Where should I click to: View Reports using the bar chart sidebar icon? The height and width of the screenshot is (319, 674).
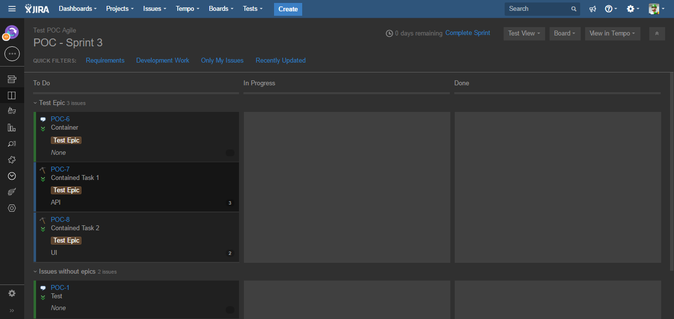12,128
